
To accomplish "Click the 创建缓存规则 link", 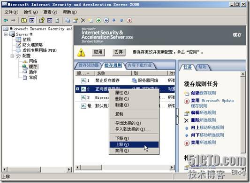I will (204, 93).
